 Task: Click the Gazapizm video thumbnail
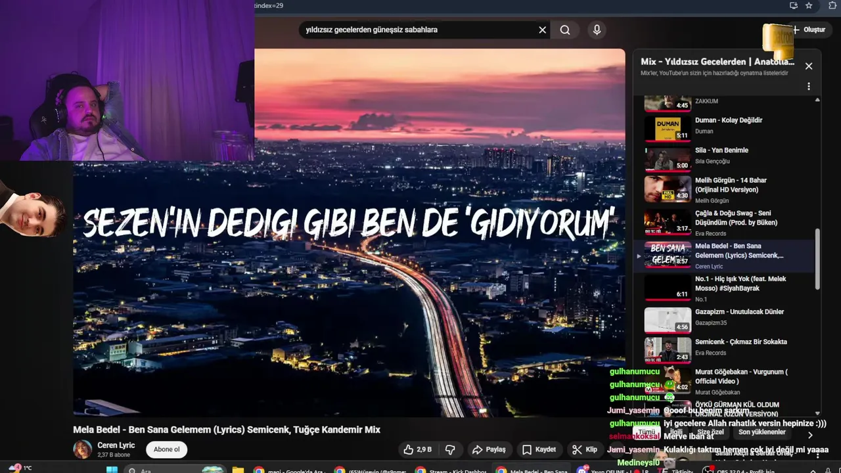tap(668, 321)
